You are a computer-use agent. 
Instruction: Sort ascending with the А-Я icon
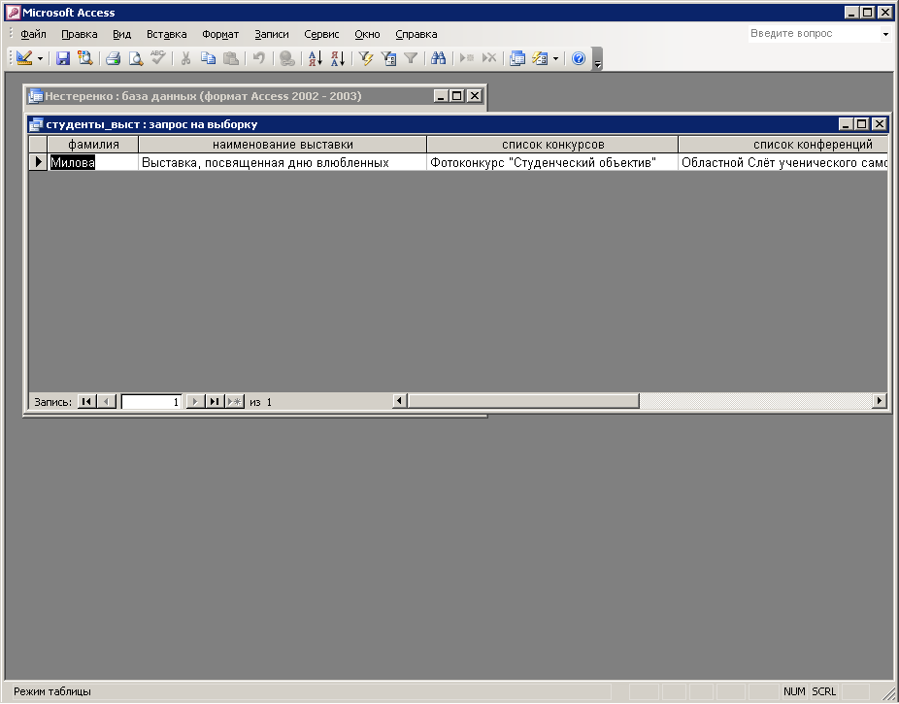click(x=316, y=58)
